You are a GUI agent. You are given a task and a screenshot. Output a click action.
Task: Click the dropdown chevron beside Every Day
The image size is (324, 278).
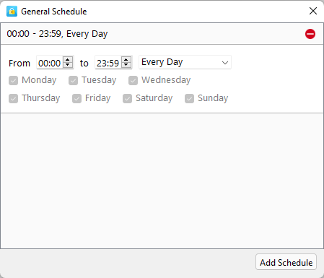pyautogui.click(x=225, y=63)
